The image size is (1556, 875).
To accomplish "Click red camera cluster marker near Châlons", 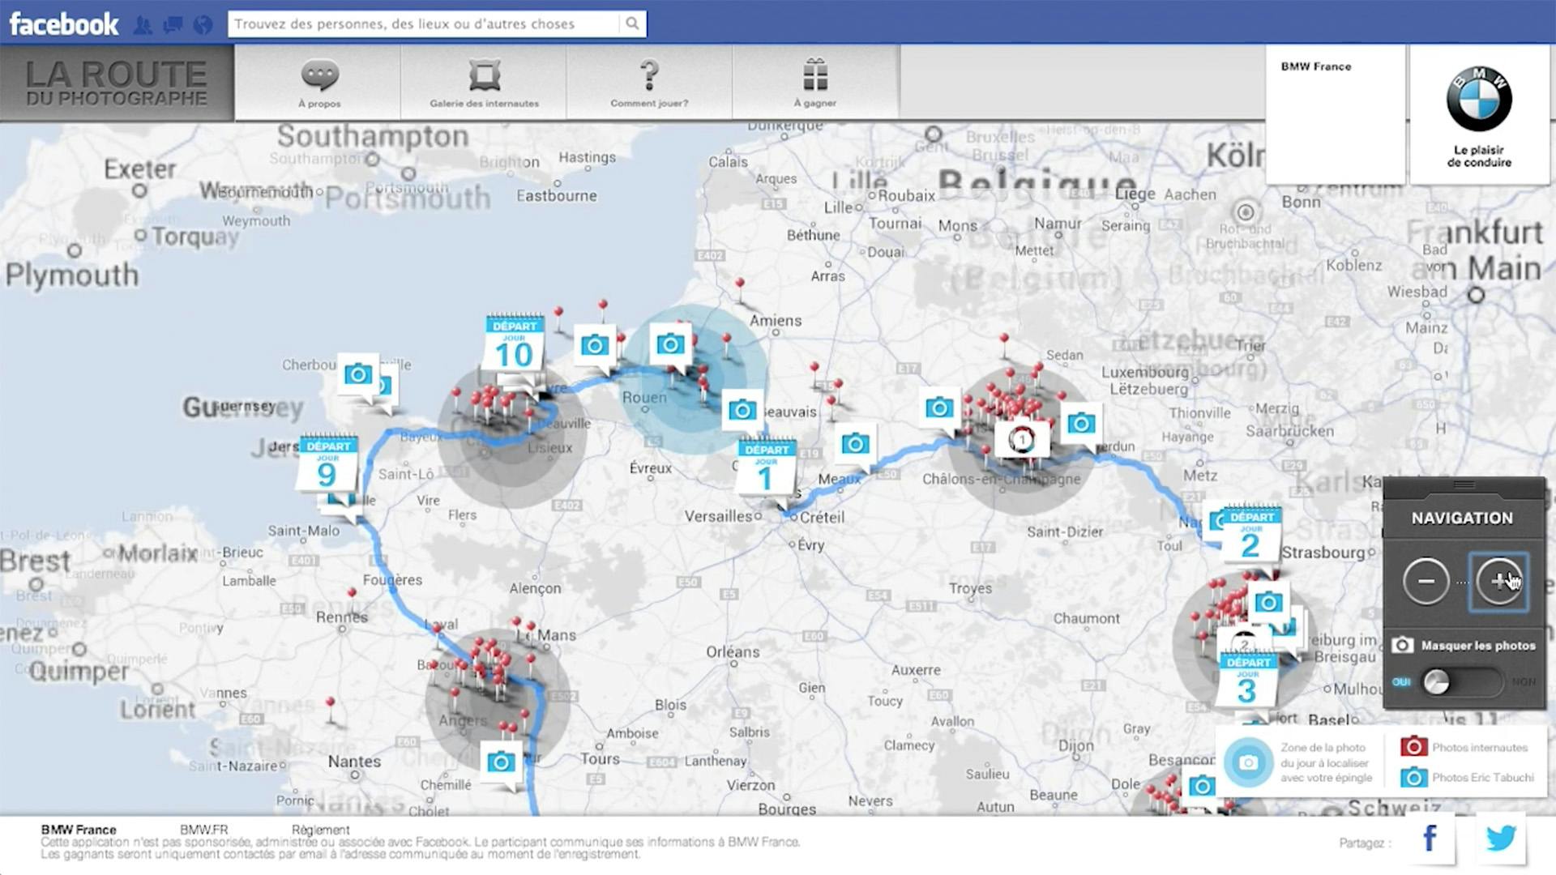I will coord(1021,441).
